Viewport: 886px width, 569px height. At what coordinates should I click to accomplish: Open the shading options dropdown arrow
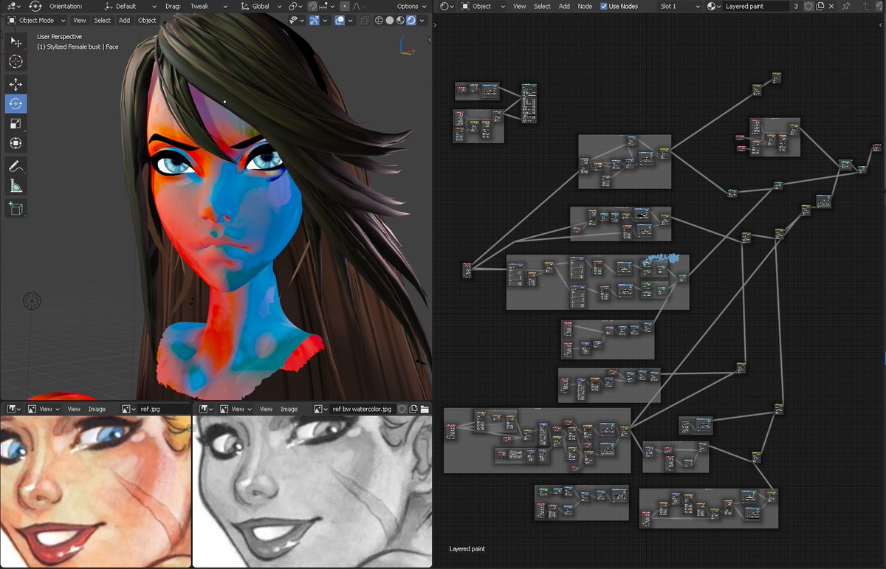coord(423,20)
